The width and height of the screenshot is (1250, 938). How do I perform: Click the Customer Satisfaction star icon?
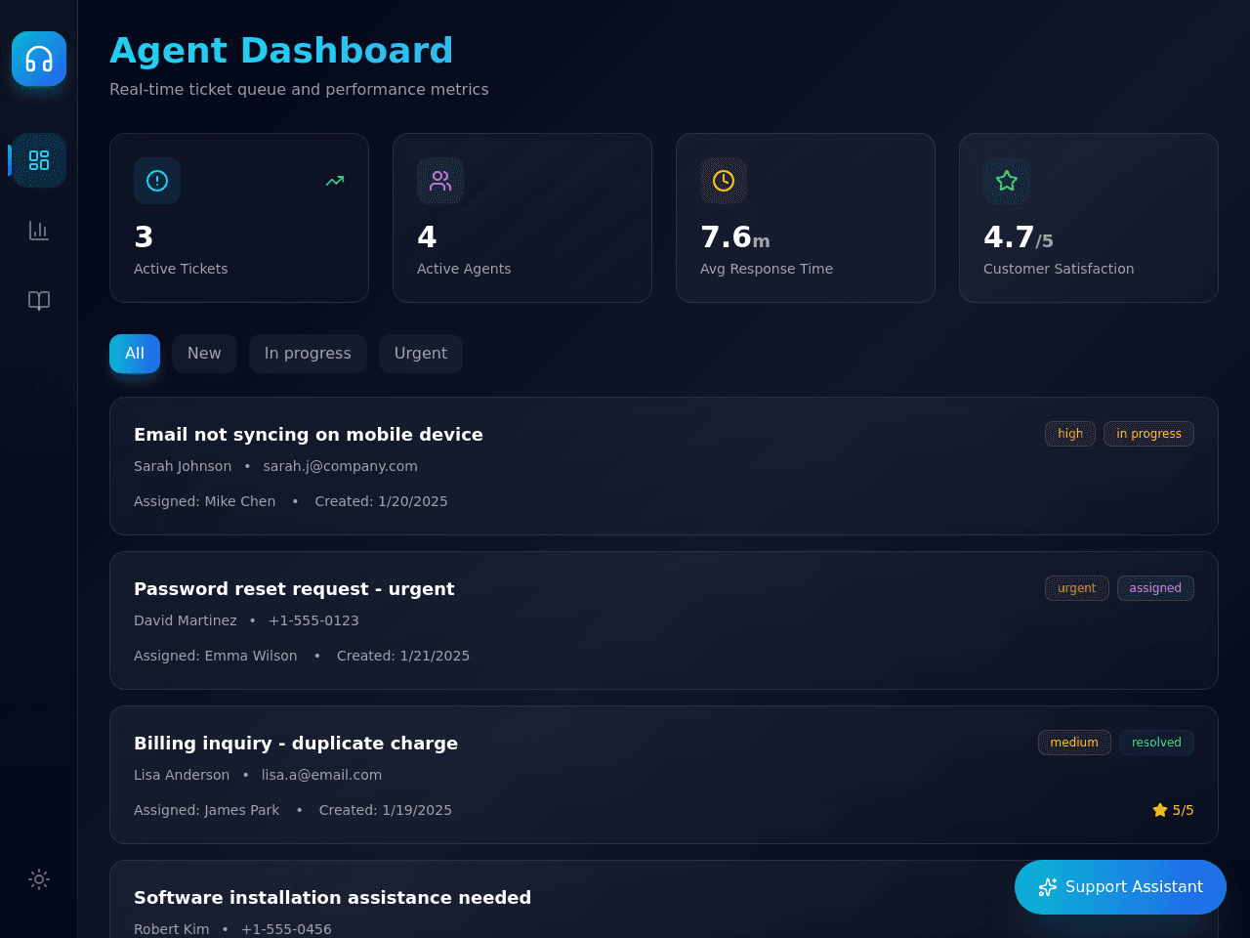click(1007, 181)
